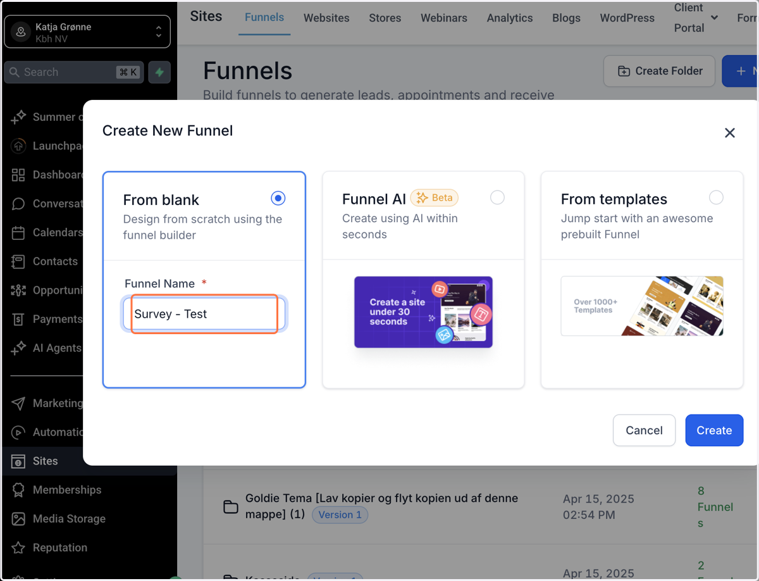Open the Dashboard grid icon
This screenshot has height=581, width=759.
pyautogui.click(x=18, y=175)
